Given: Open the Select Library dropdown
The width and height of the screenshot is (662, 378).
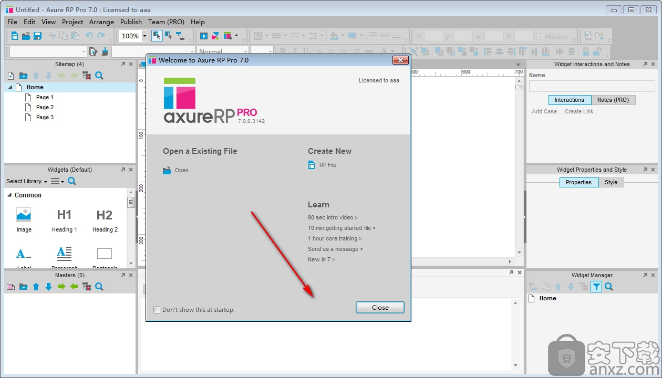Looking at the screenshot, I should point(27,181).
